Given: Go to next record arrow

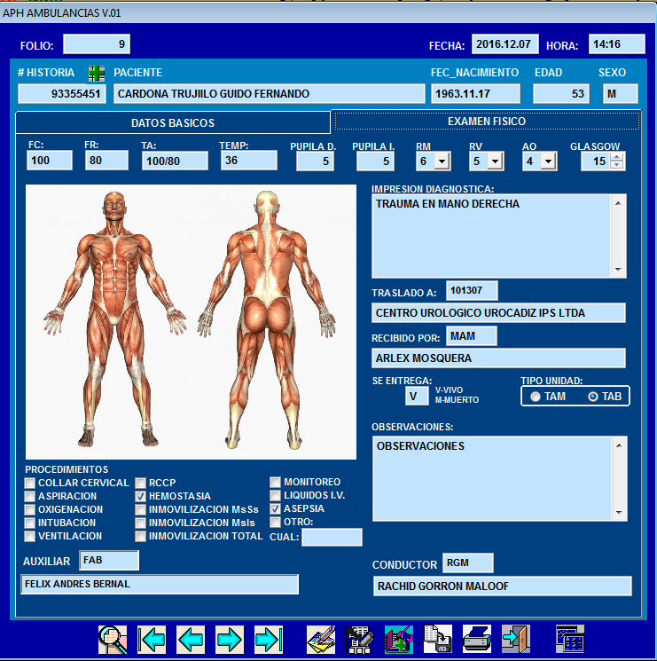Looking at the screenshot, I should [230, 640].
